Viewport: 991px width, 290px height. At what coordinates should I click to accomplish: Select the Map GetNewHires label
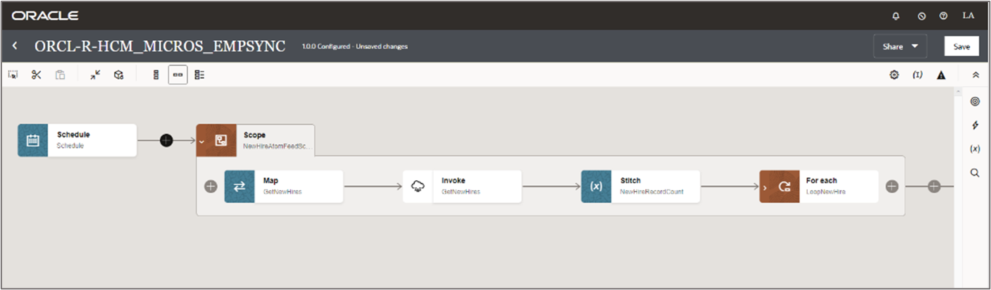282,191
